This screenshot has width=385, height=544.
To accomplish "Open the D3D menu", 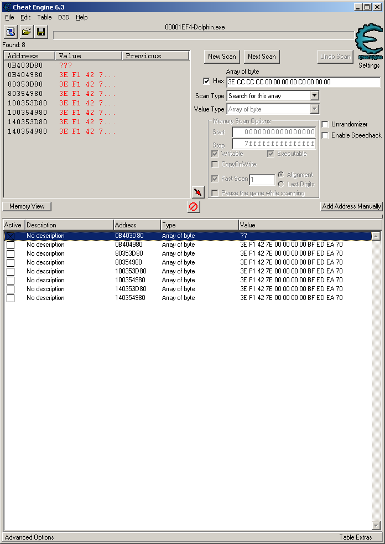I will click(x=64, y=17).
